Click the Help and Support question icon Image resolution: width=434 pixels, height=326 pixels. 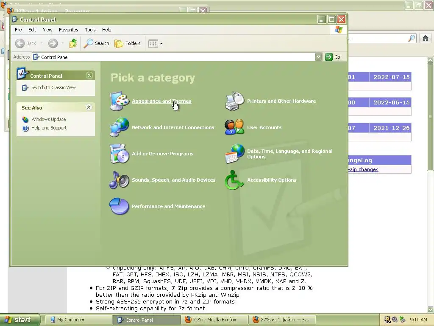pos(25,128)
